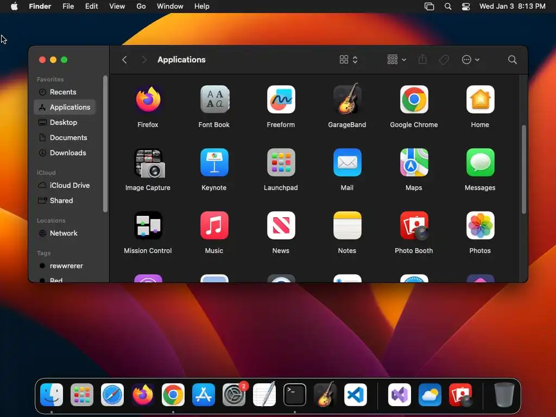
Task: Open the Finder menu
Action: [x=40, y=7]
